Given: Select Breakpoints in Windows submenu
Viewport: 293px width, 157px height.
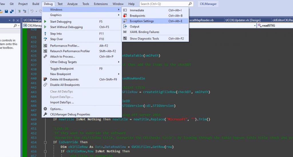Looking at the screenshot, I should [x=155, y=16].
